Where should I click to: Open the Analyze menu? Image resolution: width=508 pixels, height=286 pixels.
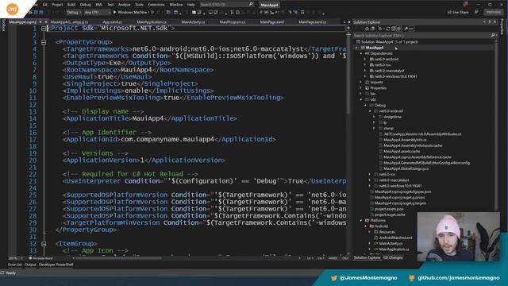tap(124, 5)
